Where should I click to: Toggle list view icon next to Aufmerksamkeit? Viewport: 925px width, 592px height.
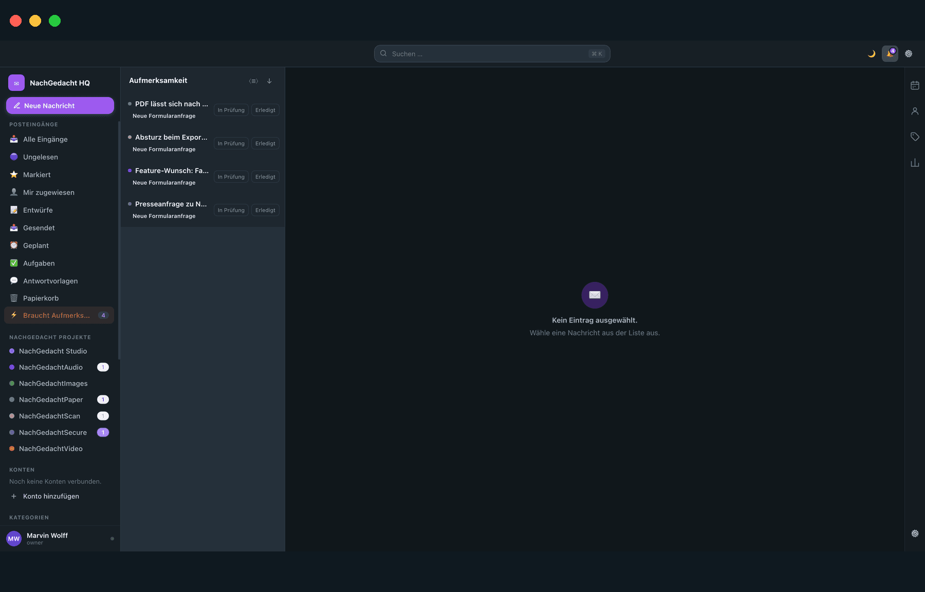253,81
